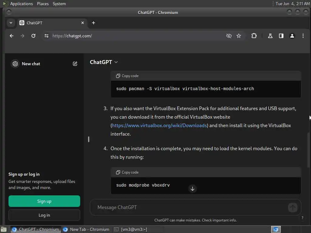Click the window menu button in title bar
311x233 pixels.
click(x=9, y=12)
